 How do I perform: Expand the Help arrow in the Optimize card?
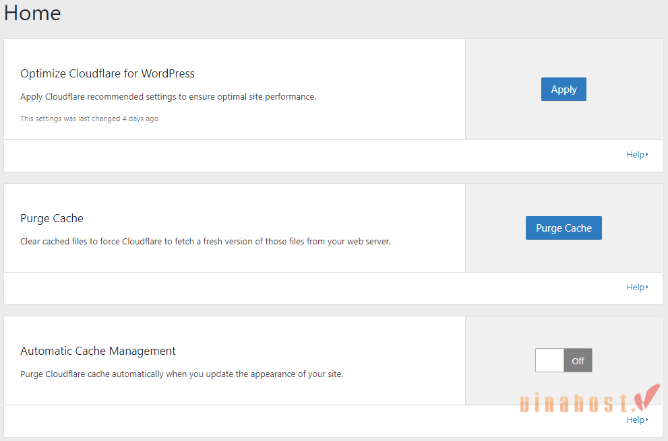click(647, 155)
